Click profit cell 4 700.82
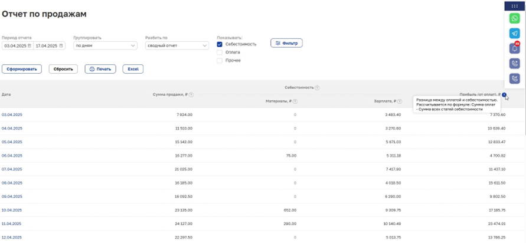This screenshot has width=526, height=243. tap(498, 156)
